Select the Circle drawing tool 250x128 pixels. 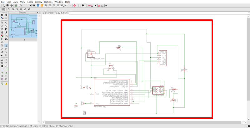point(2,63)
